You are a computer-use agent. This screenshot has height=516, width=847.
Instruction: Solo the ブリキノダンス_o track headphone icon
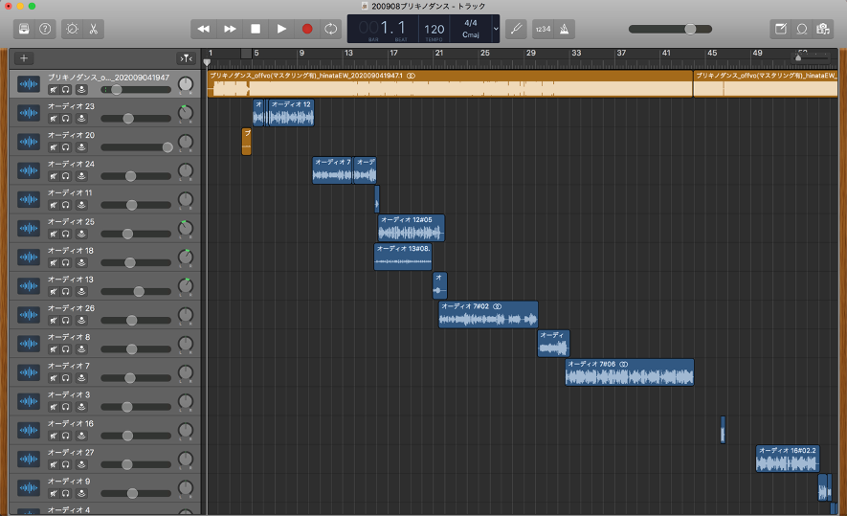click(x=66, y=90)
